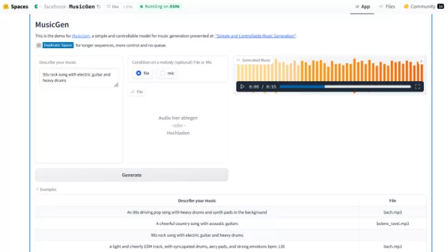Click the Audio hier ablegen drop area text
The image size is (448, 252).
coord(178,118)
